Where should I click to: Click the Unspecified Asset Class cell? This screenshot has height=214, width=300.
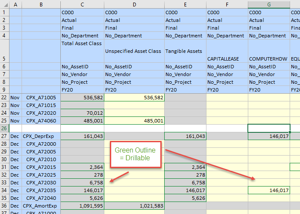[x=134, y=51]
